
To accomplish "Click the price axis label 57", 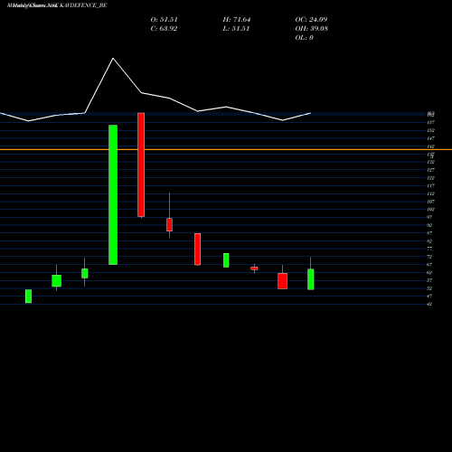I will (x=429, y=280).
